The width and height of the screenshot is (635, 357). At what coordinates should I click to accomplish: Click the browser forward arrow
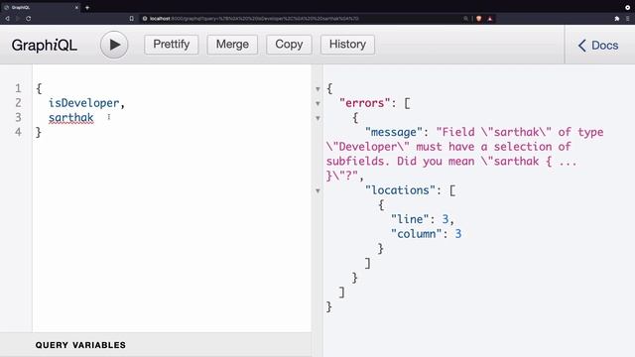[x=18, y=19]
